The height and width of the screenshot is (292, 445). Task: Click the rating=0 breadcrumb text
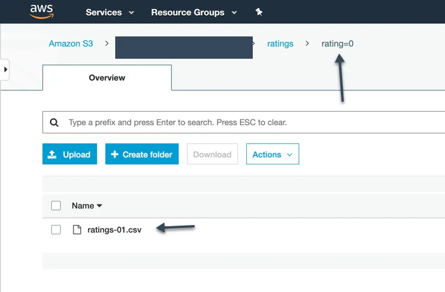[x=337, y=43]
